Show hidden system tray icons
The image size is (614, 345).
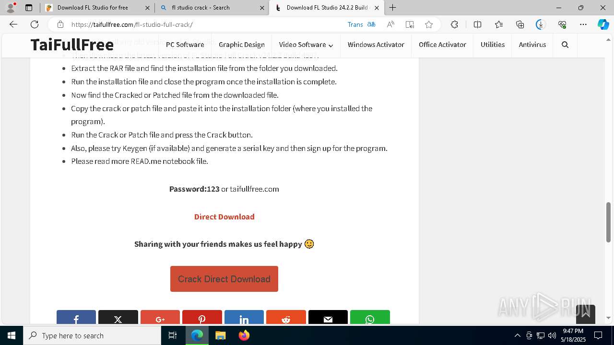[x=517, y=335]
